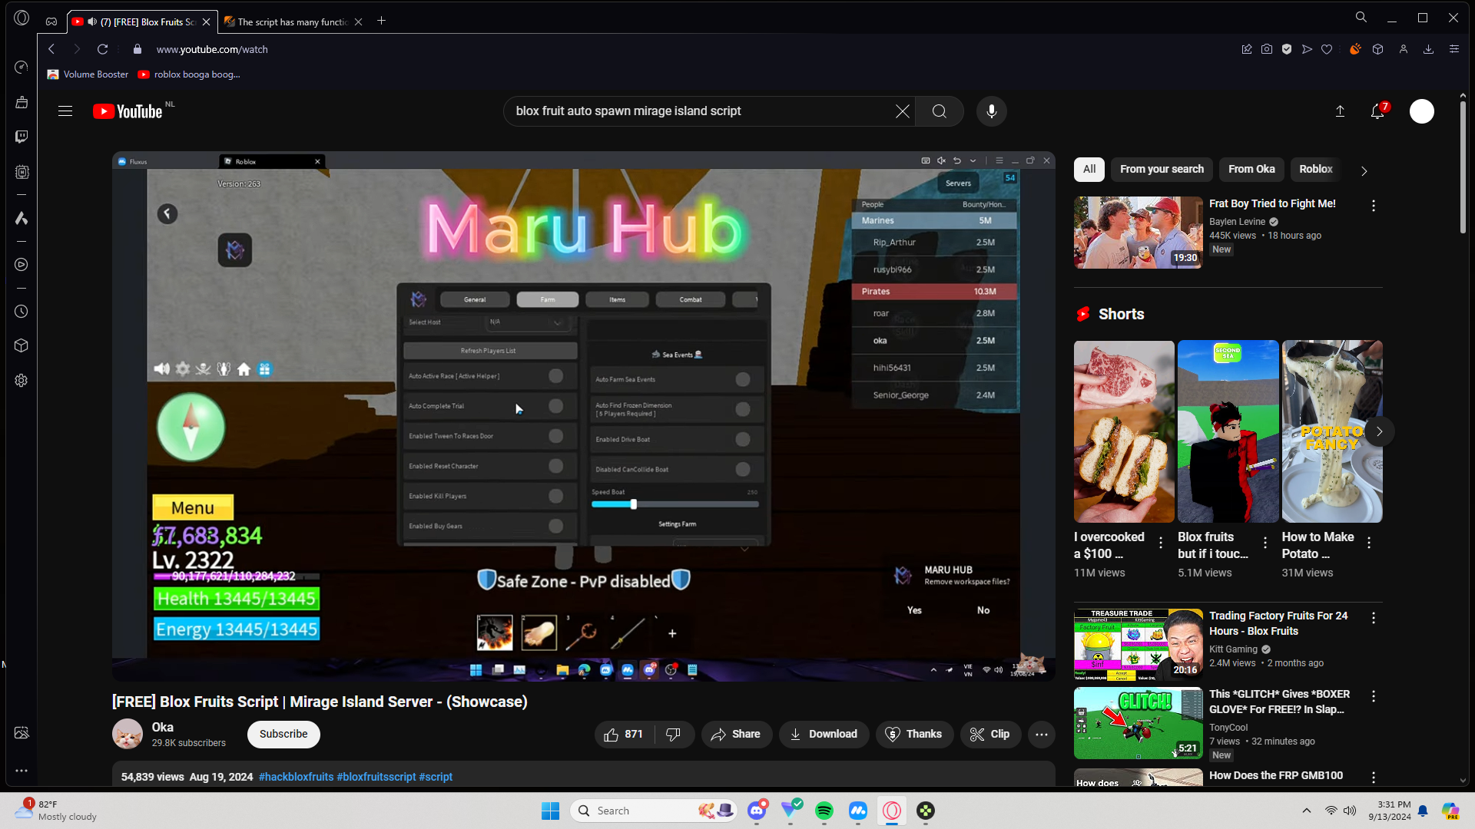1475x829 pixels.
Task: Open the Windows Start menu
Action: pyautogui.click(x=550, y=811)
